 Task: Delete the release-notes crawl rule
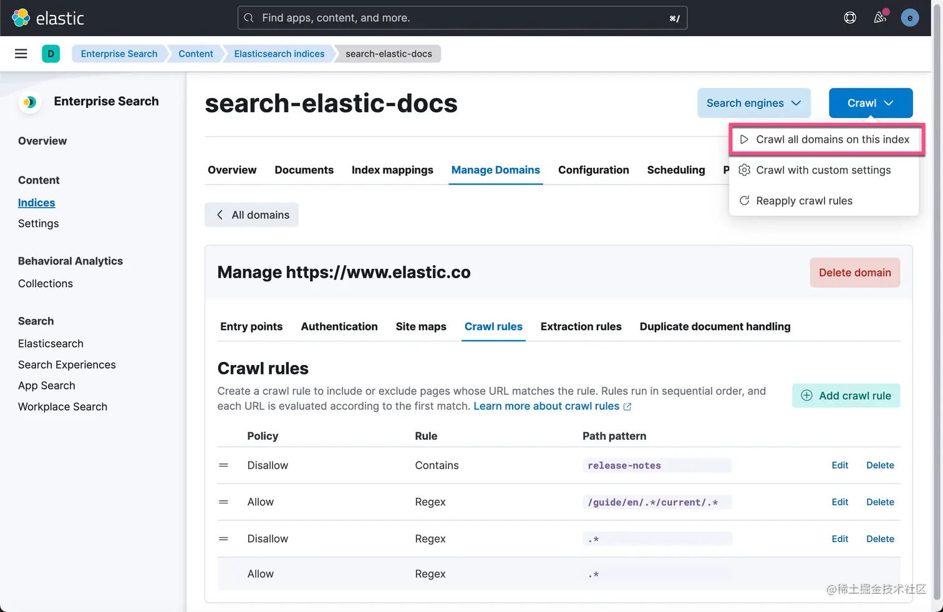[x=880, y=465]
